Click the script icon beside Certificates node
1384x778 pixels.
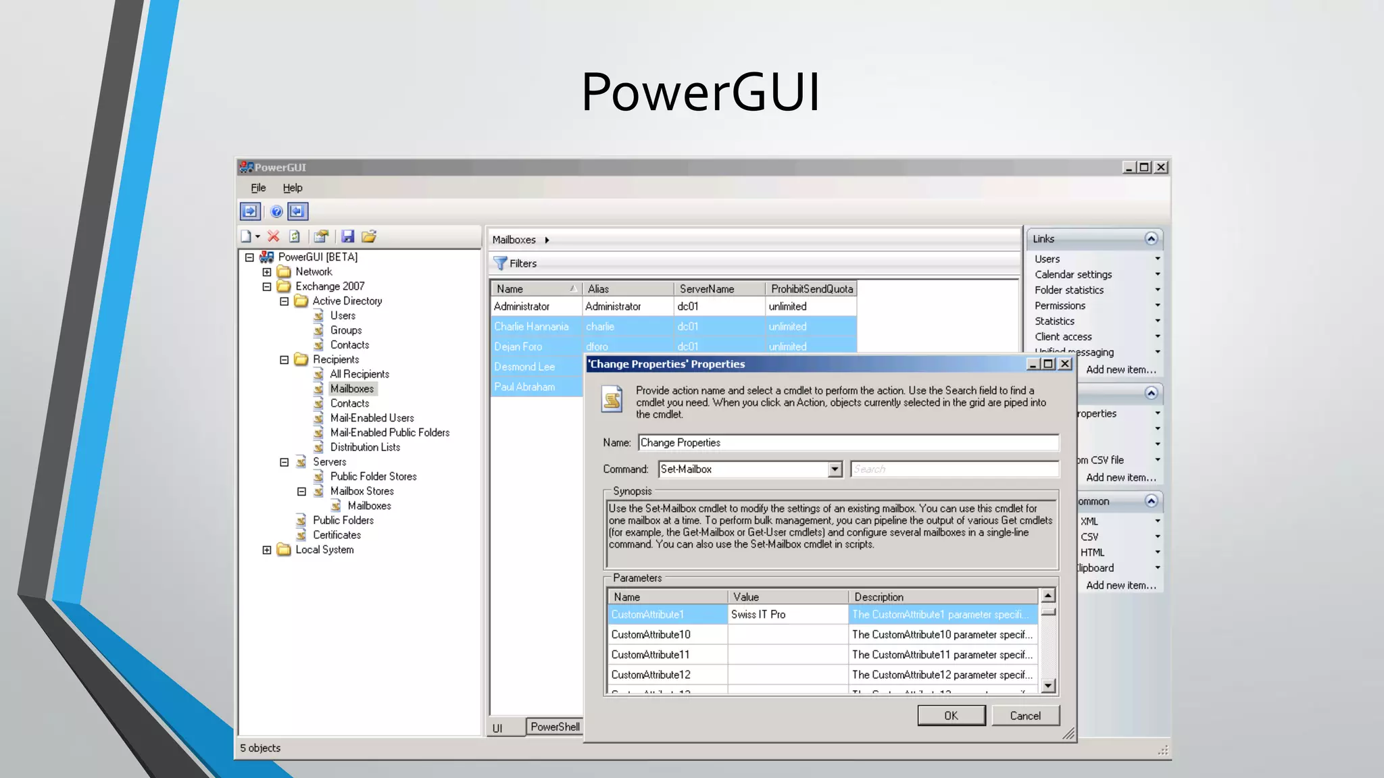click(301, 535)
